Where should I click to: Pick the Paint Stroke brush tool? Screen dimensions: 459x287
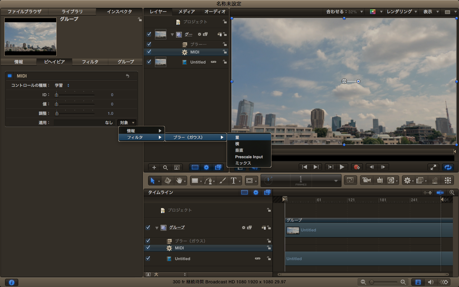pos(222,181)
